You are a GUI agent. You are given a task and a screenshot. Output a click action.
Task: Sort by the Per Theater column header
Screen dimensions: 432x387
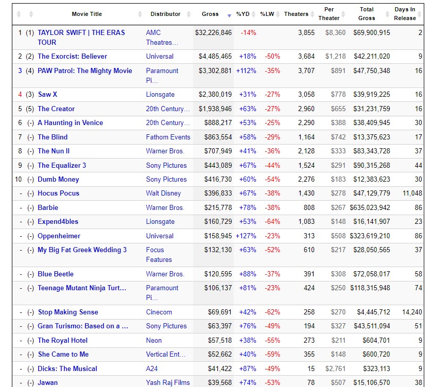tap(329, 14)
